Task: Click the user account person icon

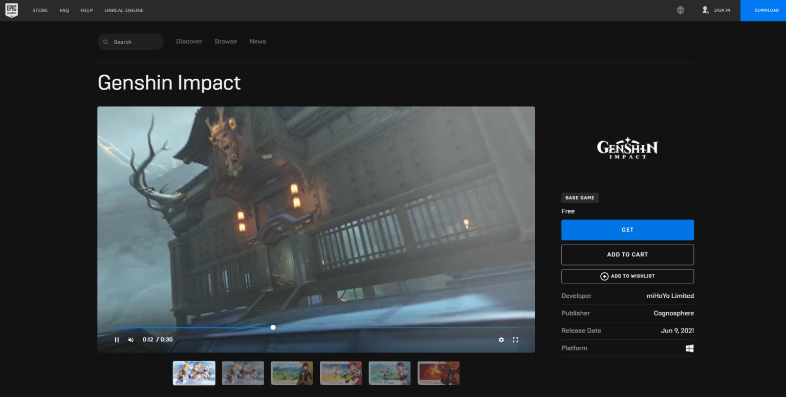Action: pos(705,10)
